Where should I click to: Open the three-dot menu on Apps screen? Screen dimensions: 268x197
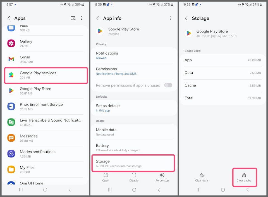tap(81, 18)
